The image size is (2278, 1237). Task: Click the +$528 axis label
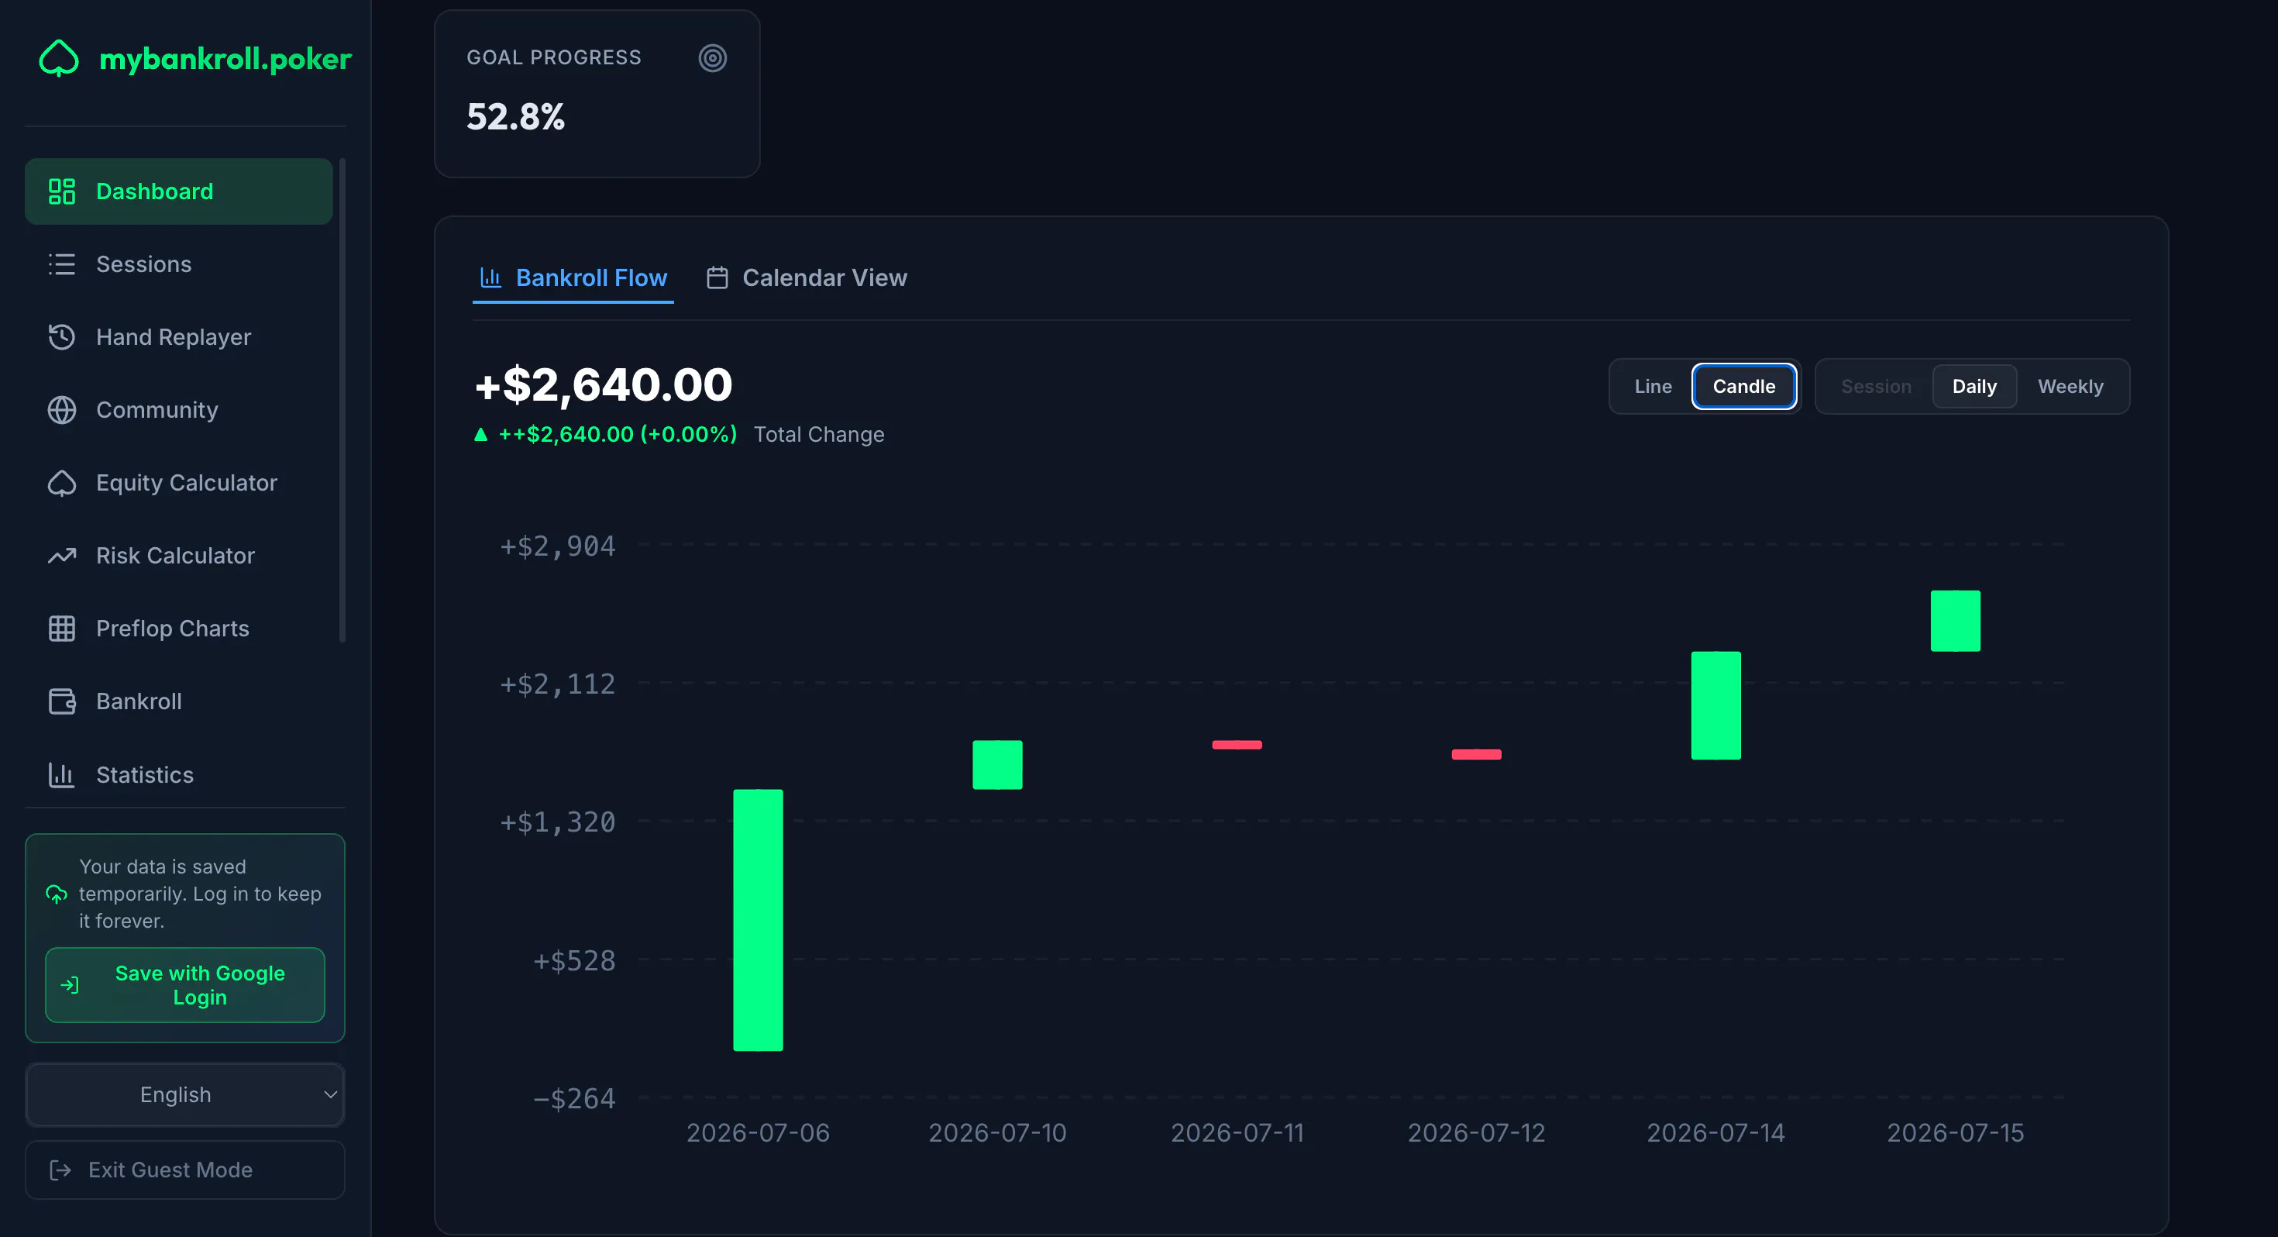point(574,961)
